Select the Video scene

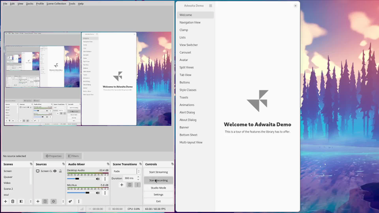[x=17, y=183]
